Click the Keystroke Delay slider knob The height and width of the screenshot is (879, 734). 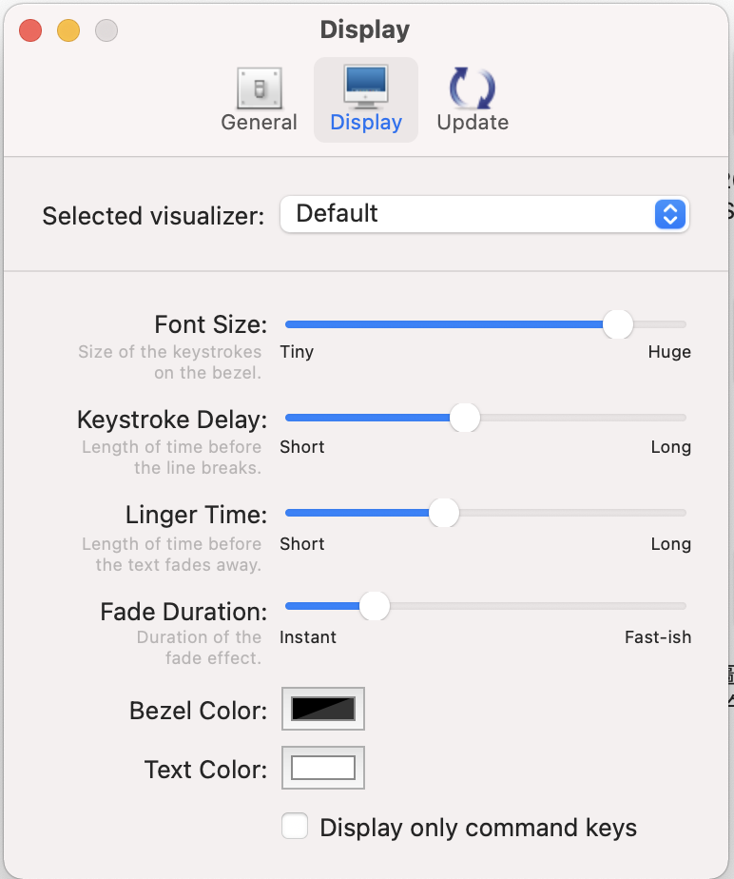(x=465, y=417)
